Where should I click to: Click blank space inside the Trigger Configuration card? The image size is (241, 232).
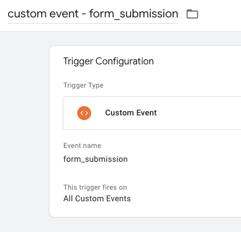(193, 77)
